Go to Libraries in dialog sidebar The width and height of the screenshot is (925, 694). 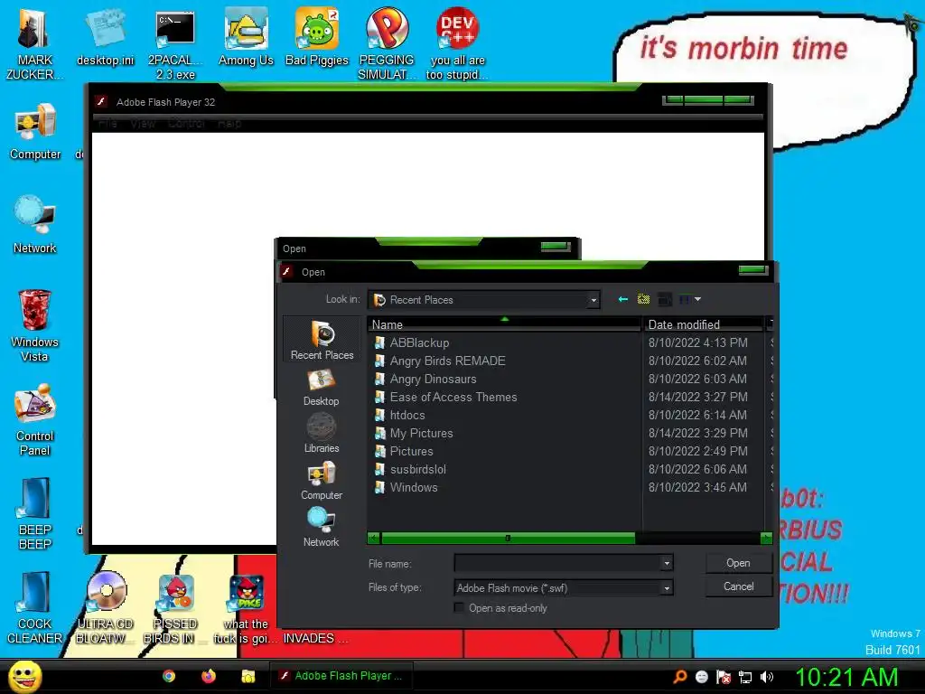(x=322, y=434)
